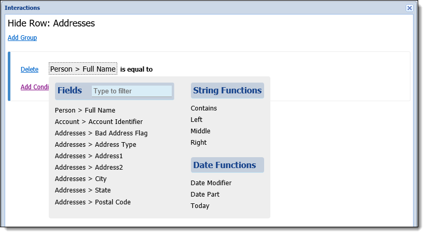Select Person > Full Name from Fields list
The height and width of the screenshot is (235, 426).
(85, 110)
